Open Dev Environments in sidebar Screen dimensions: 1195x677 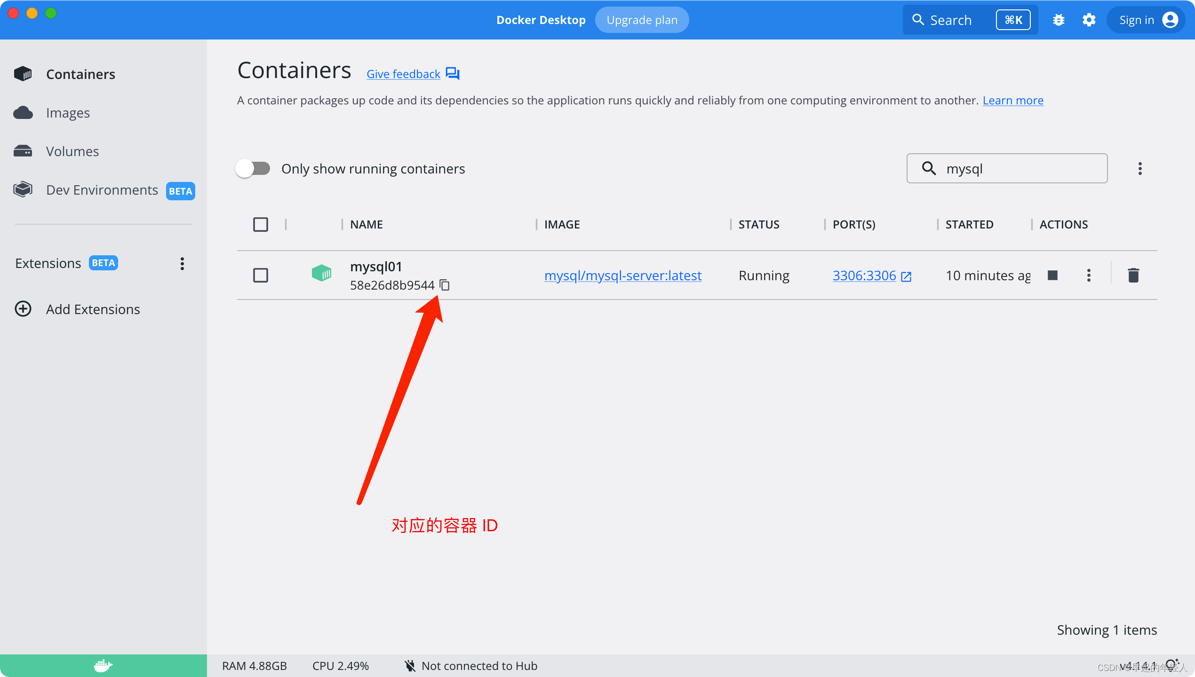point(102,190)
